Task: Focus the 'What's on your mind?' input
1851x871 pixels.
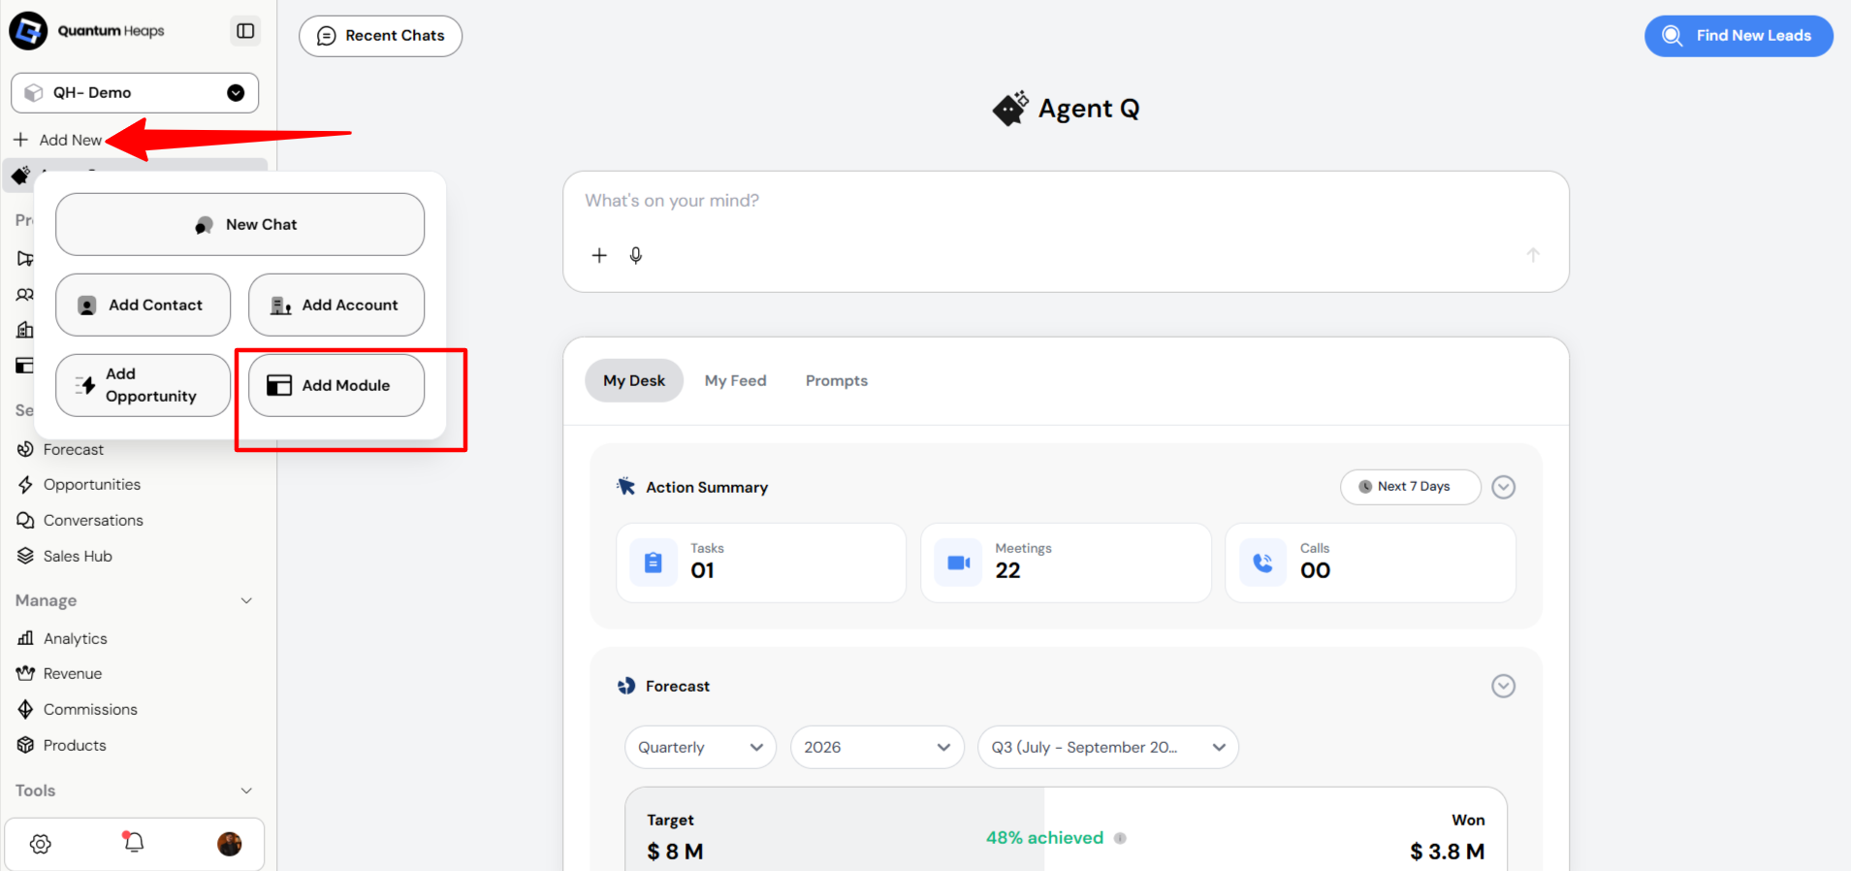Action: click(1065, 201)
